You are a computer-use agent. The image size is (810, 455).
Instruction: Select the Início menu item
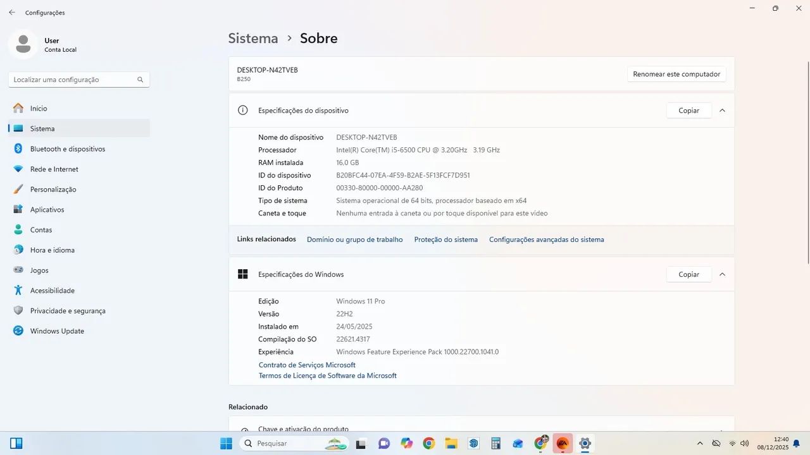pos(38,109)
